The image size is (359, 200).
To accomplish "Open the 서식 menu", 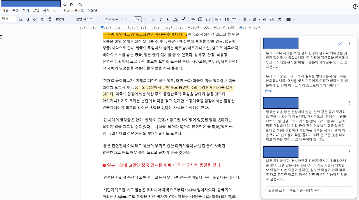I will (46, 10).
